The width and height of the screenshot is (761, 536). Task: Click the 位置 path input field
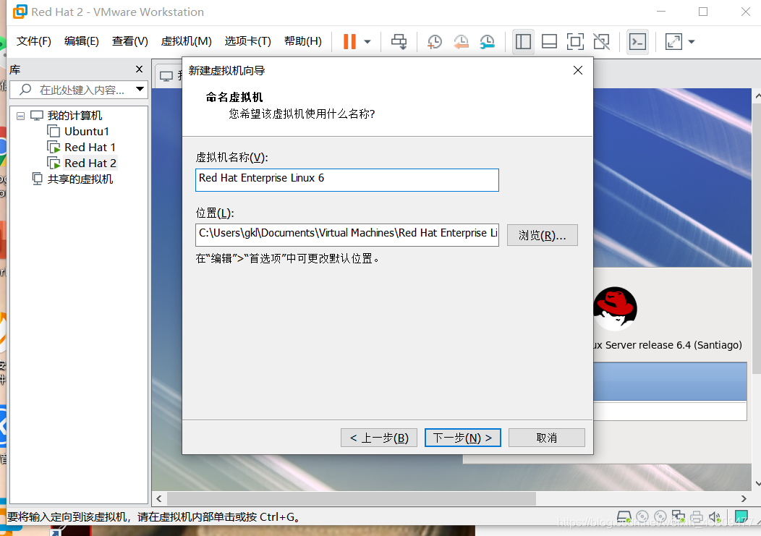pyautogui.click(x=347, y=234)
